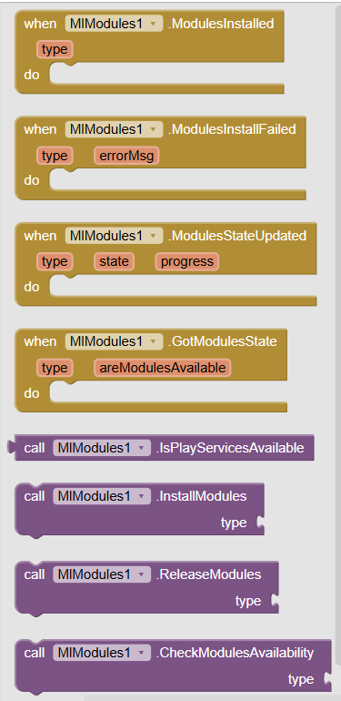
Task: Click progress parameter in ModulesStateUpdated block
Action: coord(187,261)
